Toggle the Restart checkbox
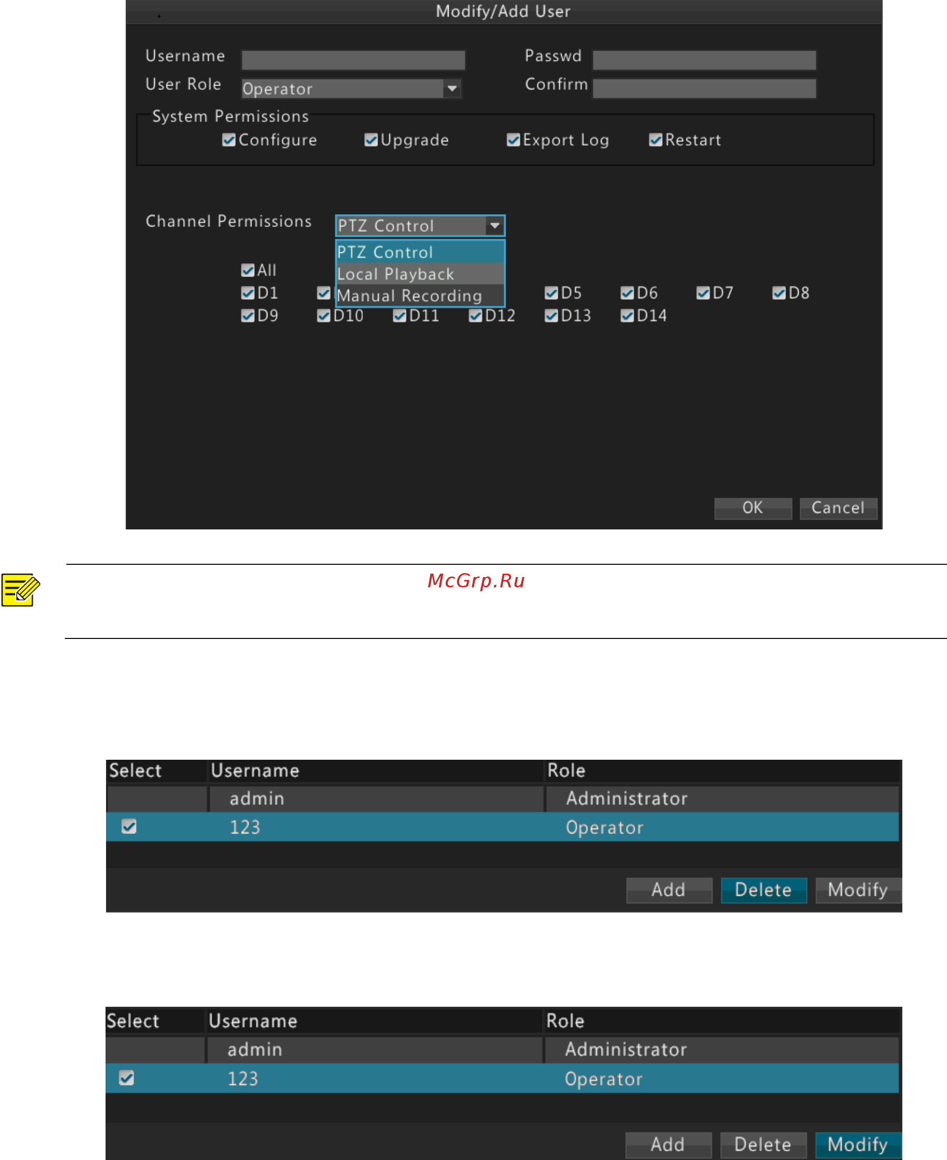The height and width of the screenshot is (1160, 947). (x=656, y=140)
